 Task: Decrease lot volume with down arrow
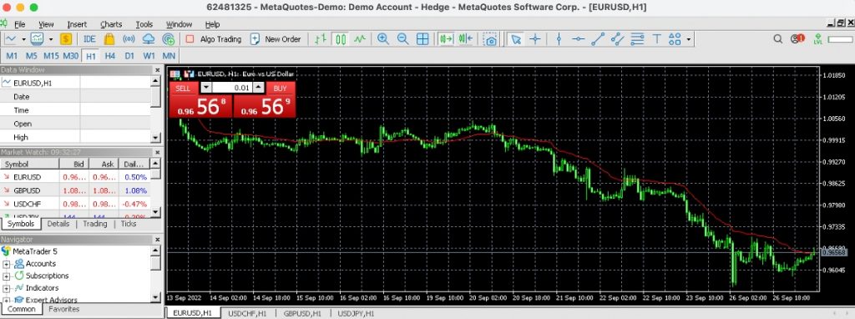(205, 88)
